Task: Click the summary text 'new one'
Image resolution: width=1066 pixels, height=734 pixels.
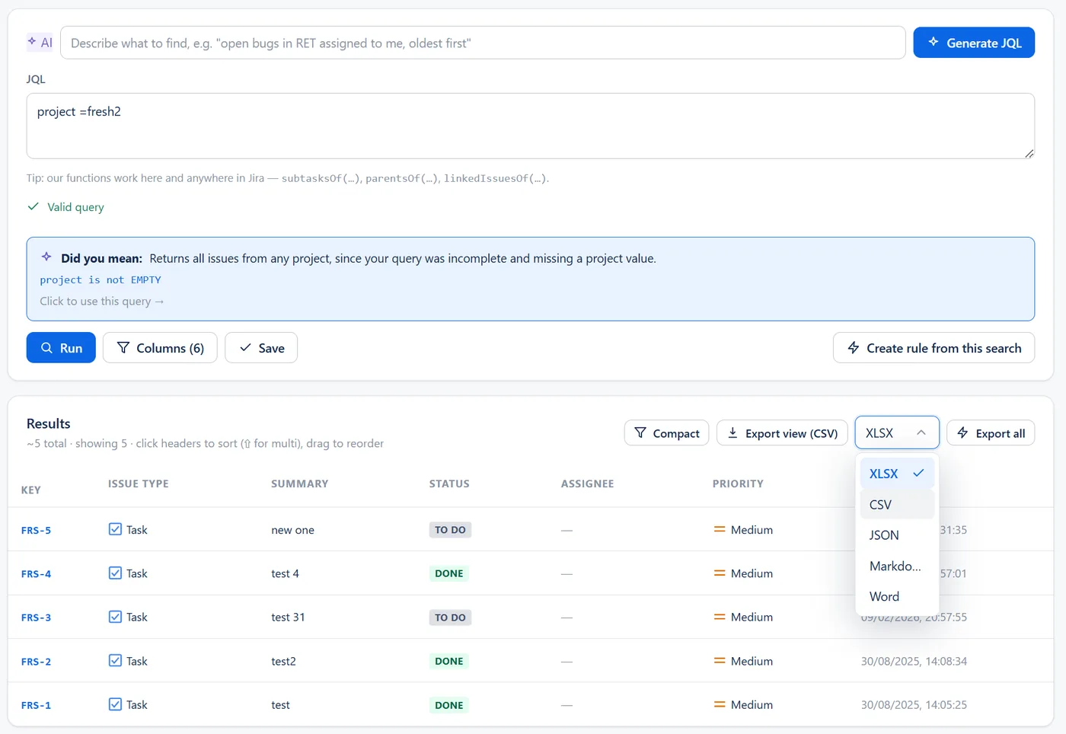Action: tap(292, 530)
